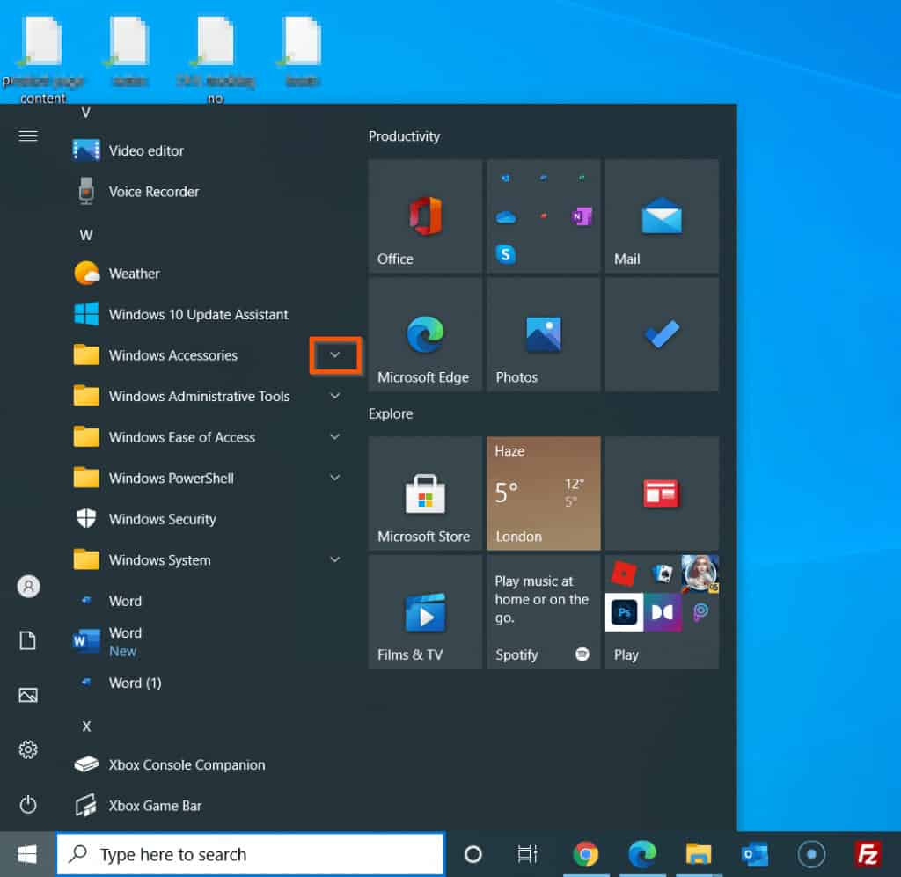Image resolution: width=901 pixels, height=877 pixels.
Task: Launch Voice Recorder
Action: [207, 191]
